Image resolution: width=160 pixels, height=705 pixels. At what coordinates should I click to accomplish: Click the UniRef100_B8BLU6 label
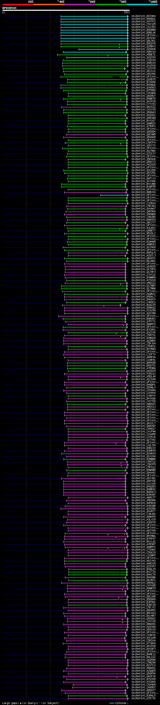point(143,33)
